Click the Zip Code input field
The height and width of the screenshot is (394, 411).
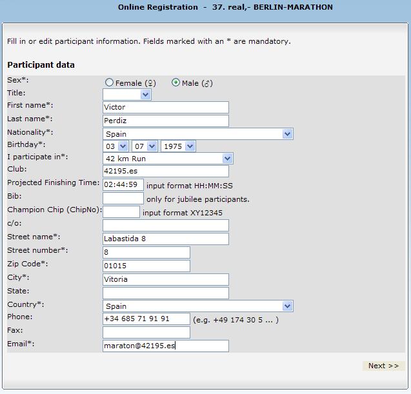click(x=146, y=266)
